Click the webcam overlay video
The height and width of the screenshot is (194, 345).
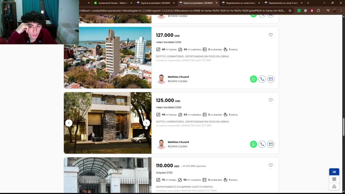(39, 22)
